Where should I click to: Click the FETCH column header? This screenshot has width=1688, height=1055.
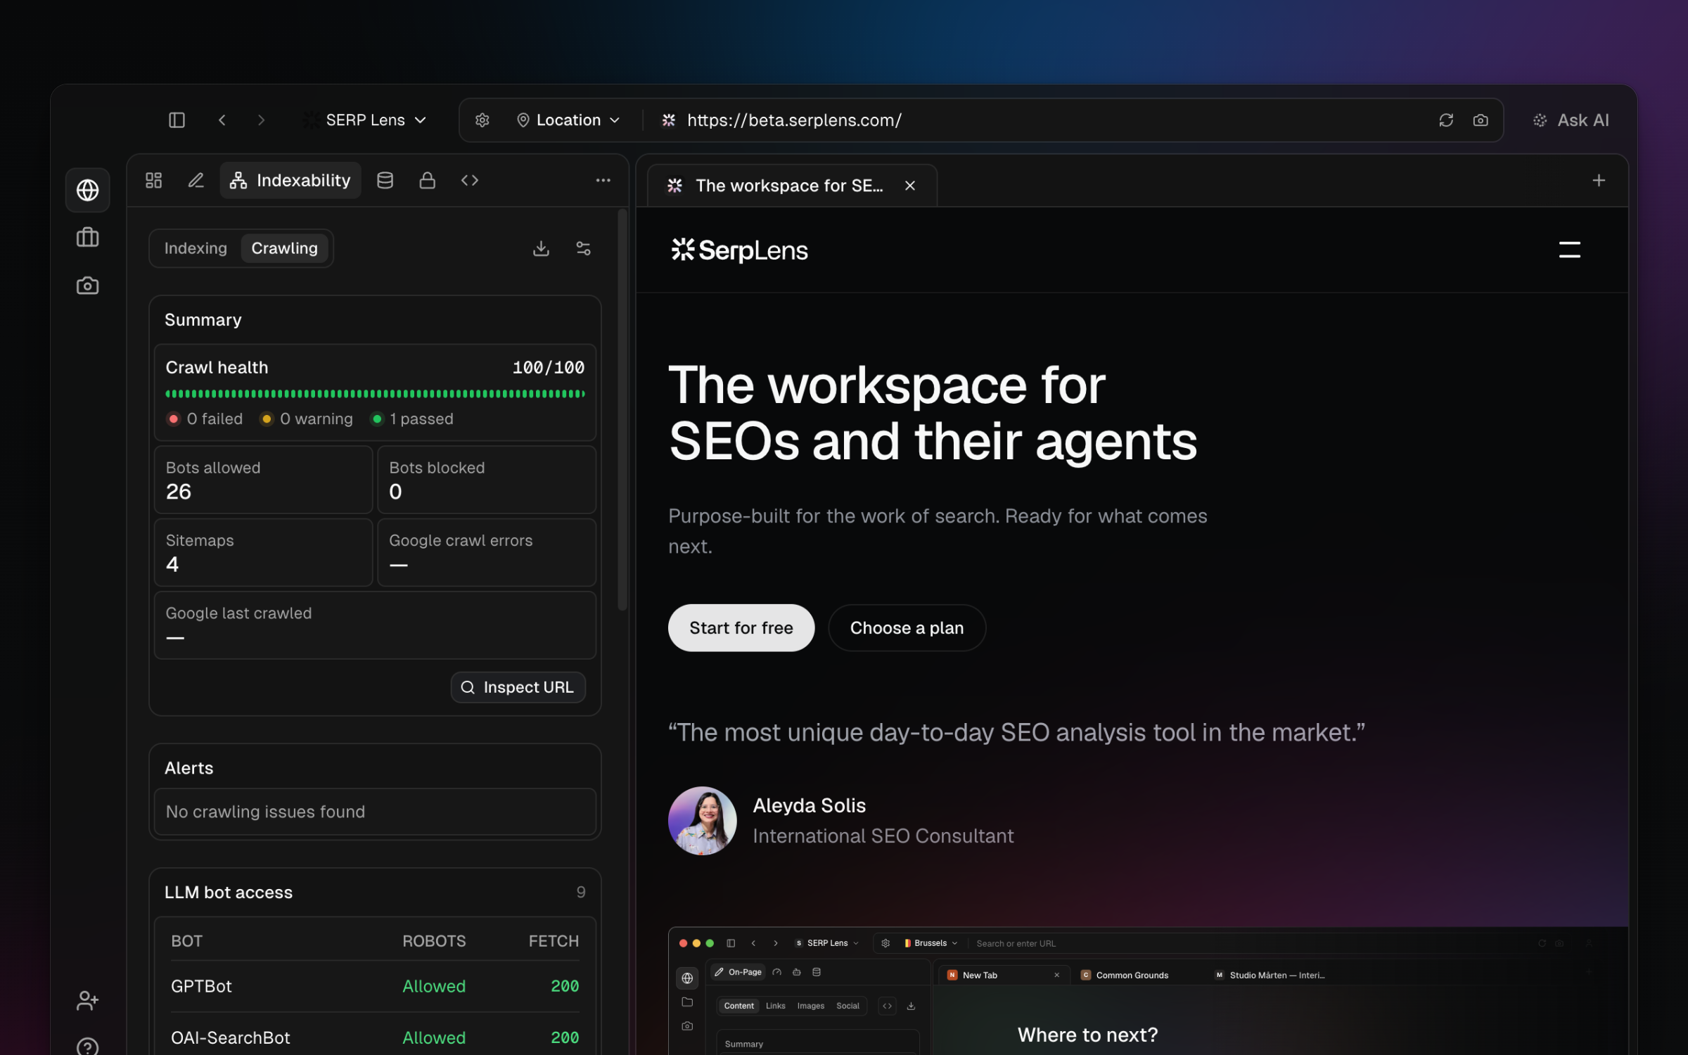554,941
